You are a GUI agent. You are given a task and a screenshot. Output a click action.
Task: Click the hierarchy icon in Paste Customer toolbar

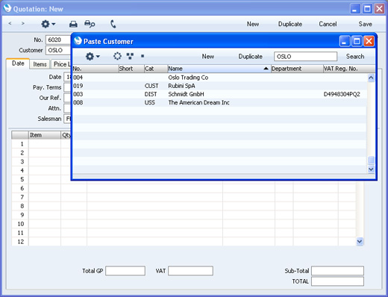point(130,56)
